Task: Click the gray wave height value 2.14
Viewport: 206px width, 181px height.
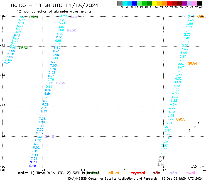Action: pos(161,165)
